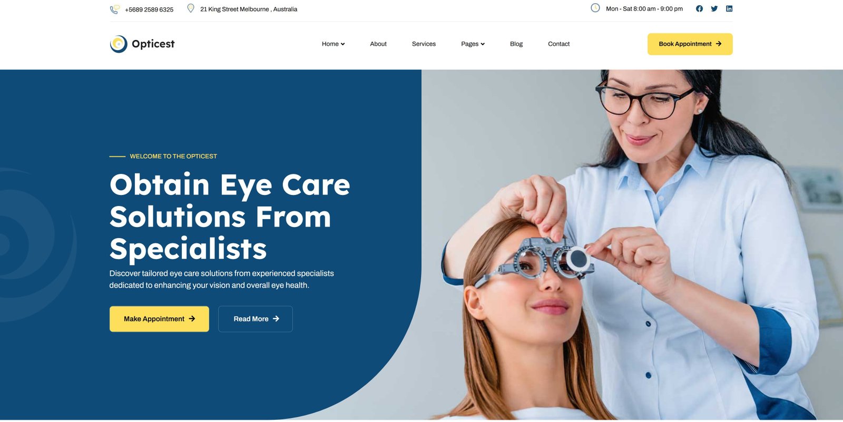This screenshot has height=422, width=843.
Task: Click the optometrist hero image
Action: coord(632,244)
